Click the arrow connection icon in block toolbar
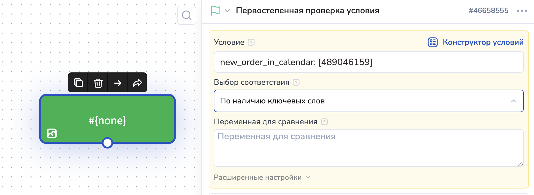The height and width of the screenshot is (195, 534). point(118,83)
